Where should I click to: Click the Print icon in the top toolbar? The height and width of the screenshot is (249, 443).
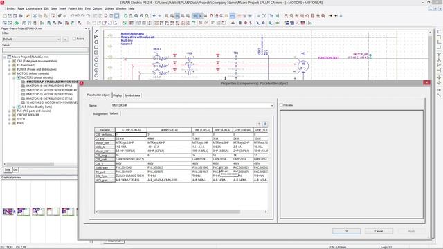coord(21,16)
